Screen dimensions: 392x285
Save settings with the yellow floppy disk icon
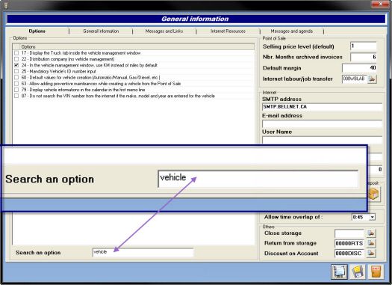click(x=358, y=272)
